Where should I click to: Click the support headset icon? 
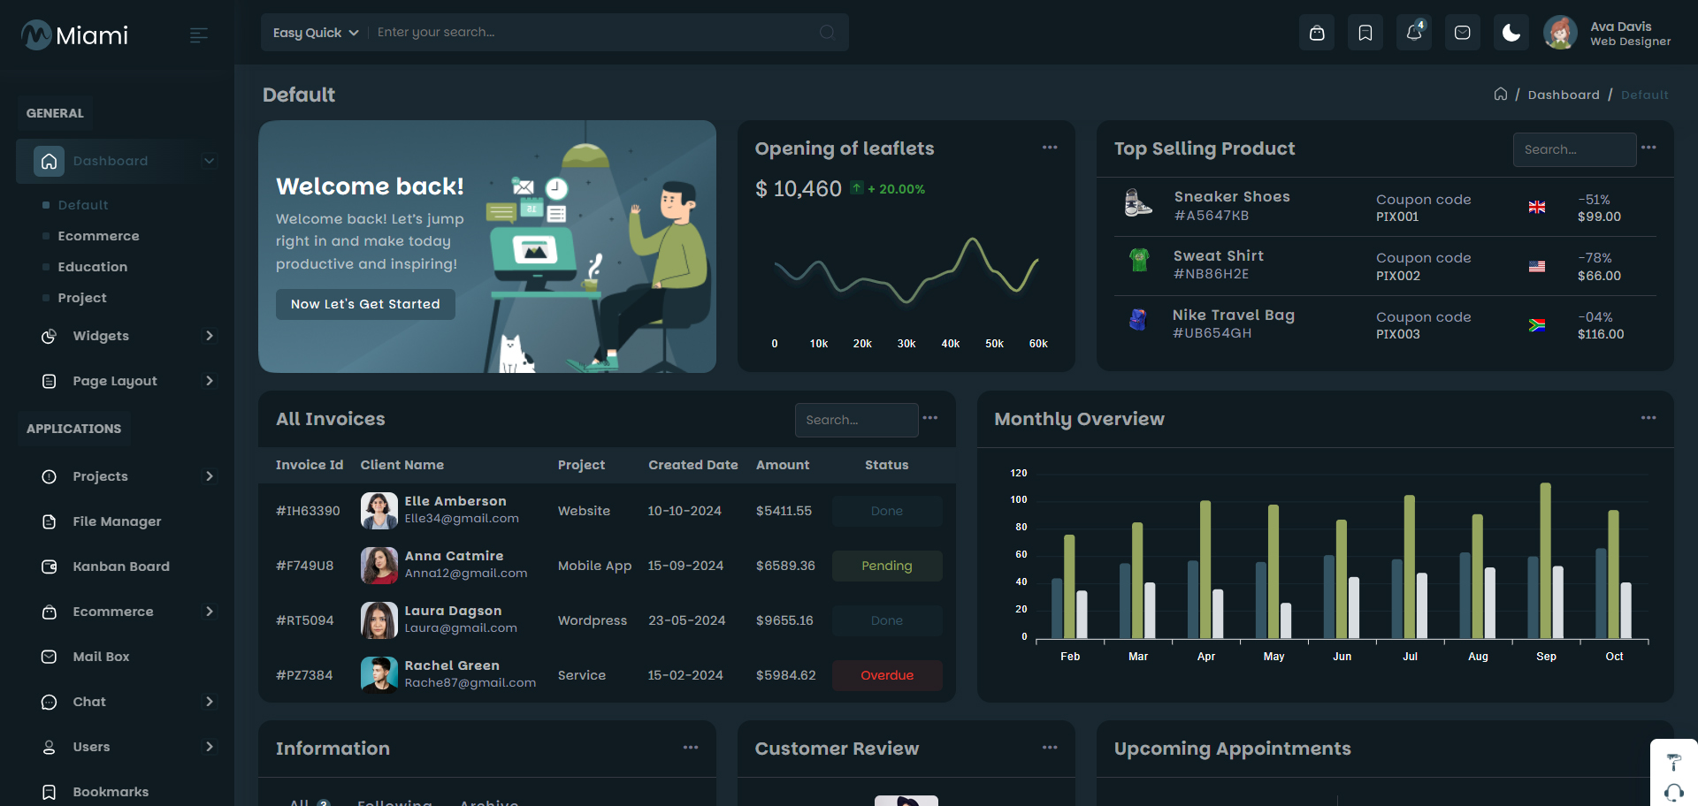pos(1673,792)
